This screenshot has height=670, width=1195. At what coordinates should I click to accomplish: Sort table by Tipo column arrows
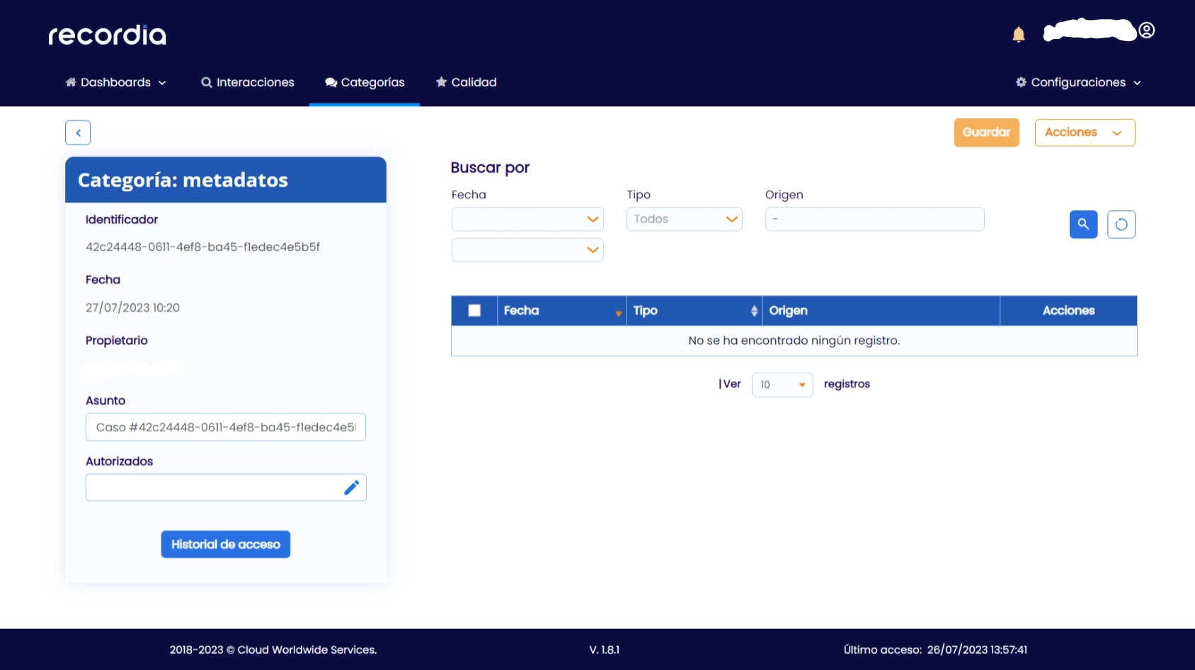pos(754,311)
